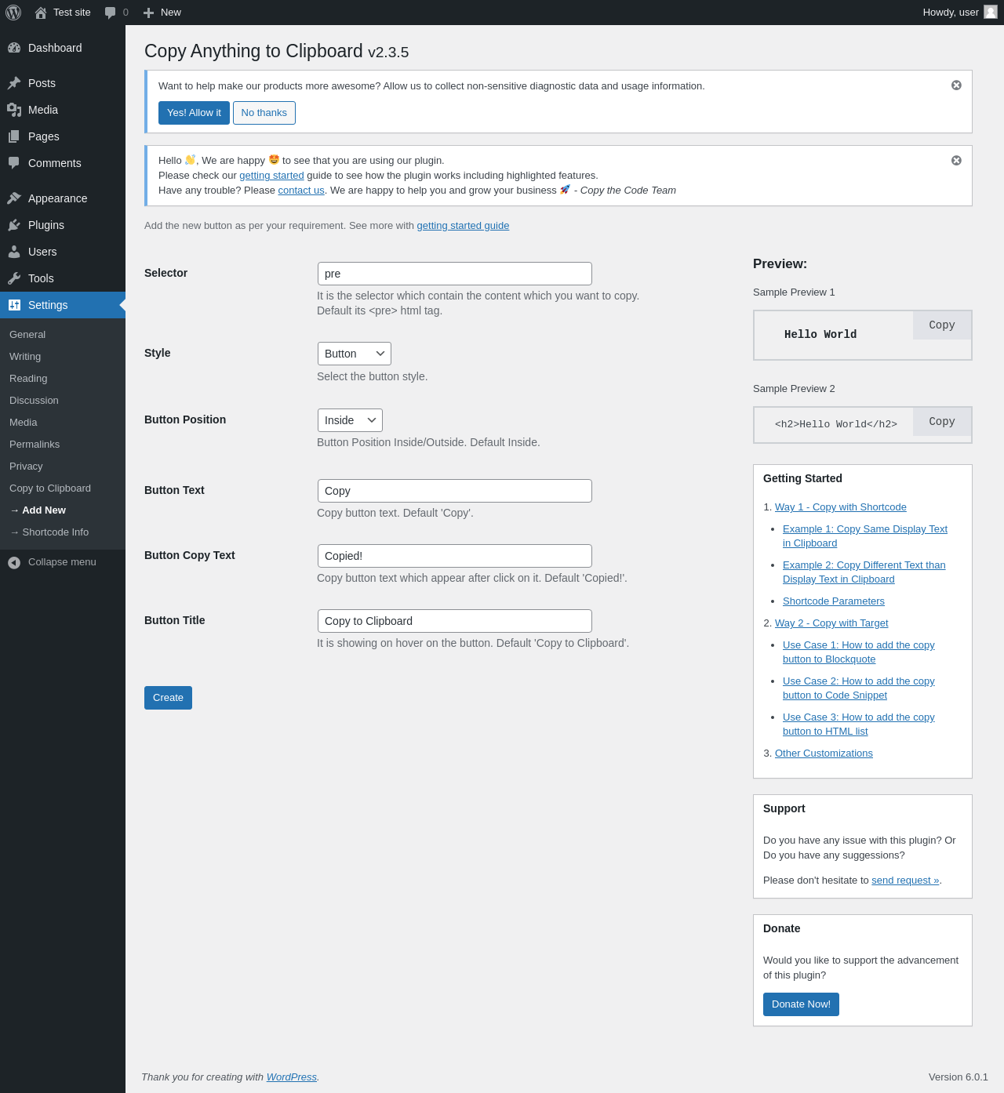The width and height of the screenshot is (1004, 1093).
Task: Open the getting started link in notice
Action: [x=271, y=176]
